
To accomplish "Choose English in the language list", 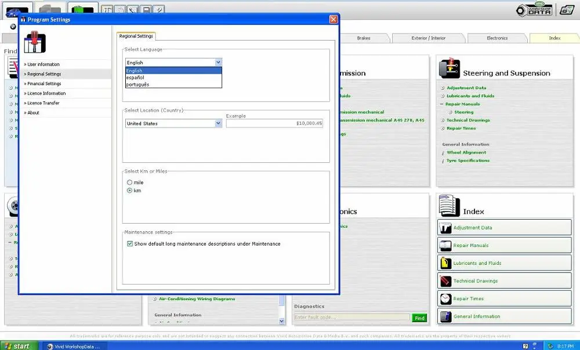I will [x=173, y=71].
